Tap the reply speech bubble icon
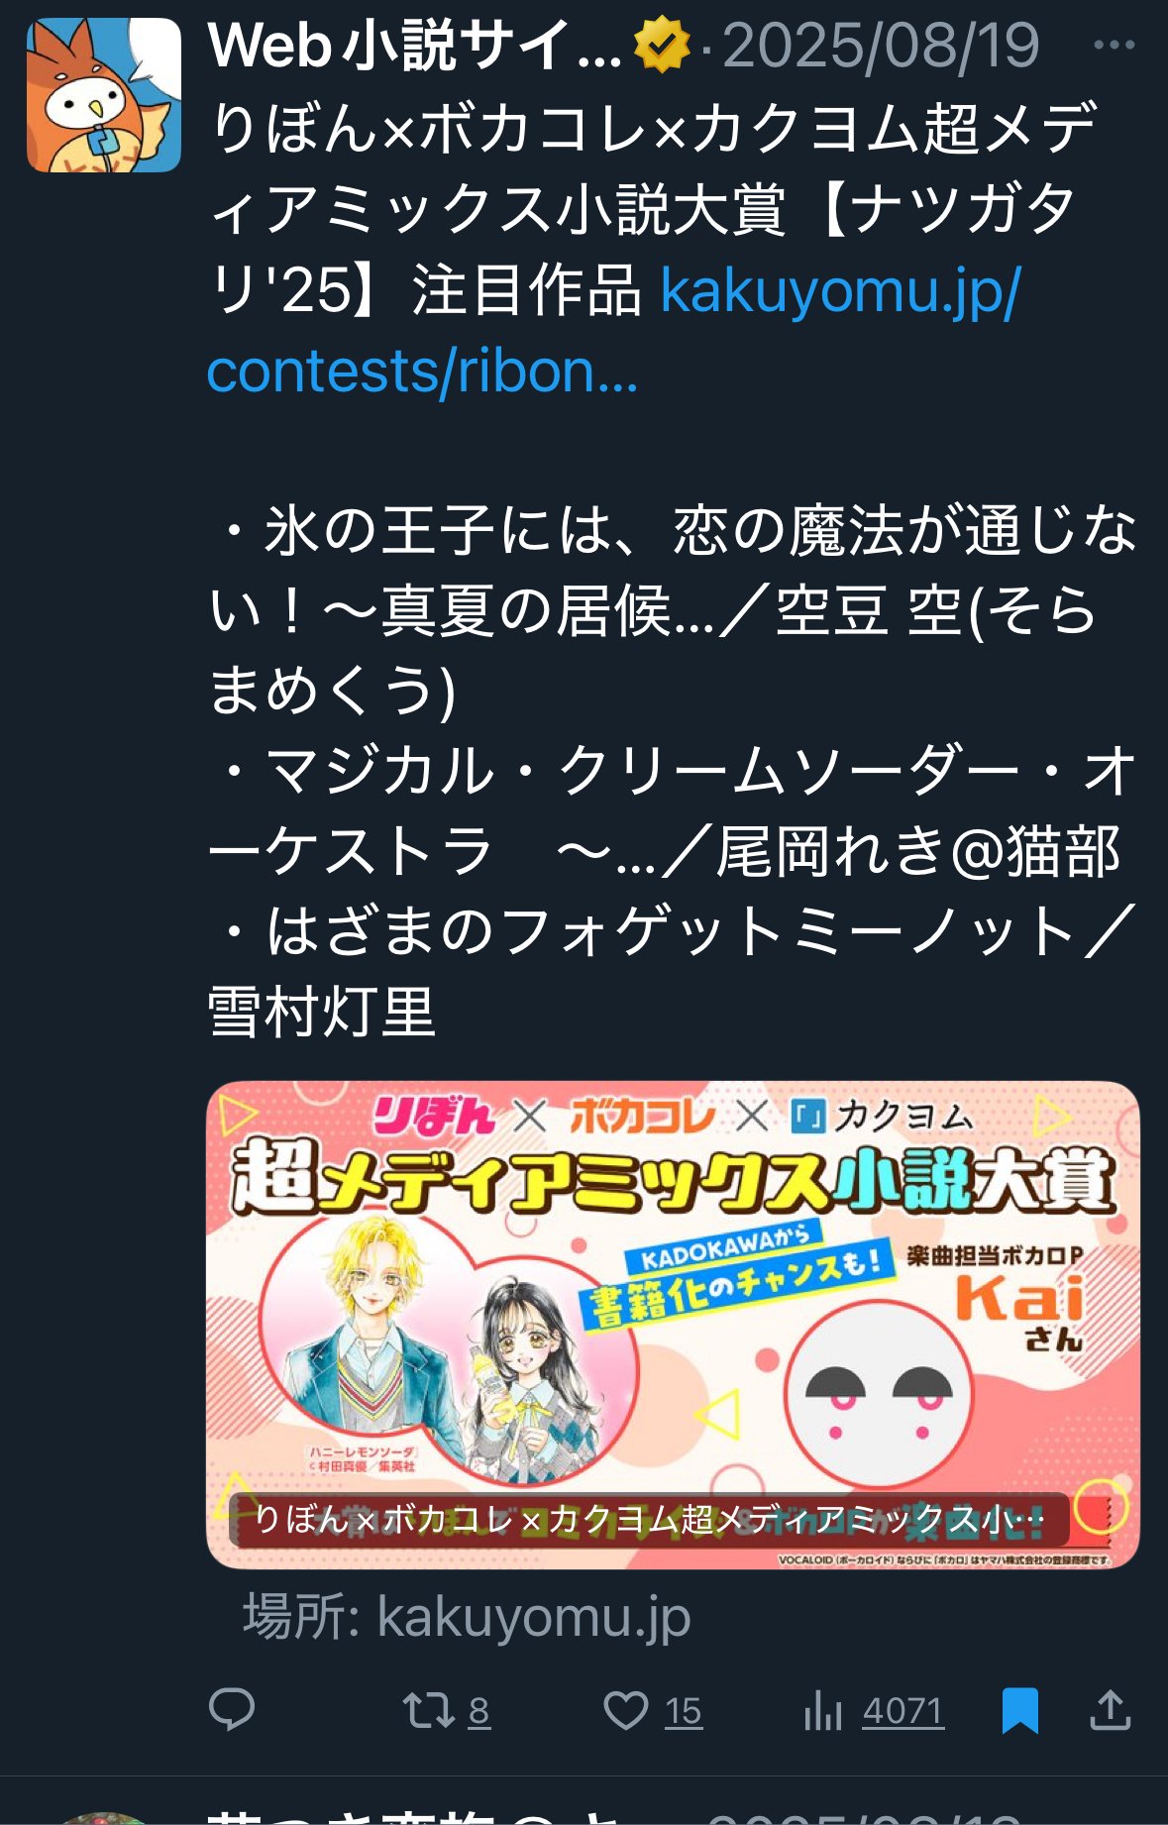 coord(232,1710)
